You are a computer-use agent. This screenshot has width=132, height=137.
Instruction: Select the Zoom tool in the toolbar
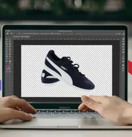(7, 64)
